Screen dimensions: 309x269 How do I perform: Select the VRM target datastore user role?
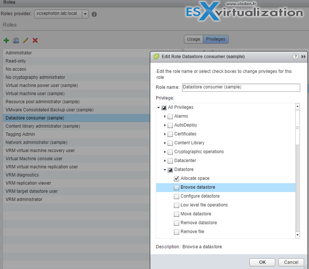77,191
